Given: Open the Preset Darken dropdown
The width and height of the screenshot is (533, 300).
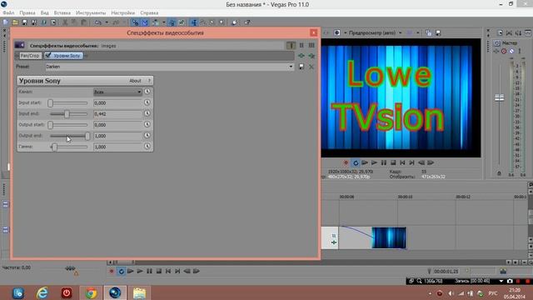Looking at the screenshot, I should pyautogui.click(x=291, y=67).
